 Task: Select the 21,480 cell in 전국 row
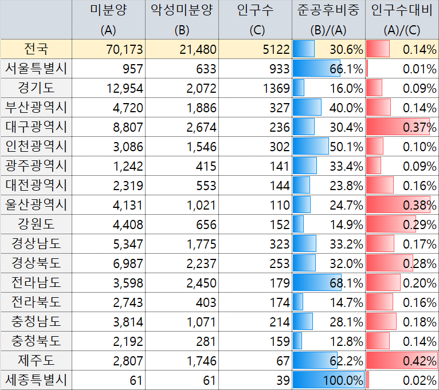[x=182, y=49]
